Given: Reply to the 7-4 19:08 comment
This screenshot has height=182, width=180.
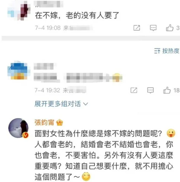Looking at the screenshot, I should [x=153, y=28].
